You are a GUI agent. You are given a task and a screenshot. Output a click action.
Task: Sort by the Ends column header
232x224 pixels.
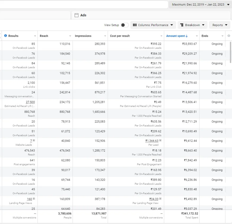coord(205,36)
